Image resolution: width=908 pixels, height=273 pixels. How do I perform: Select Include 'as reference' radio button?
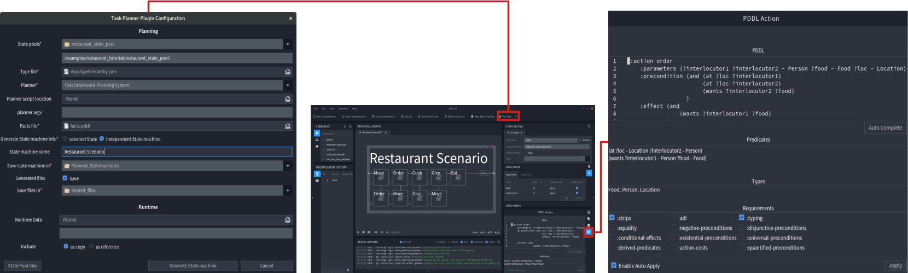[91, 247]
